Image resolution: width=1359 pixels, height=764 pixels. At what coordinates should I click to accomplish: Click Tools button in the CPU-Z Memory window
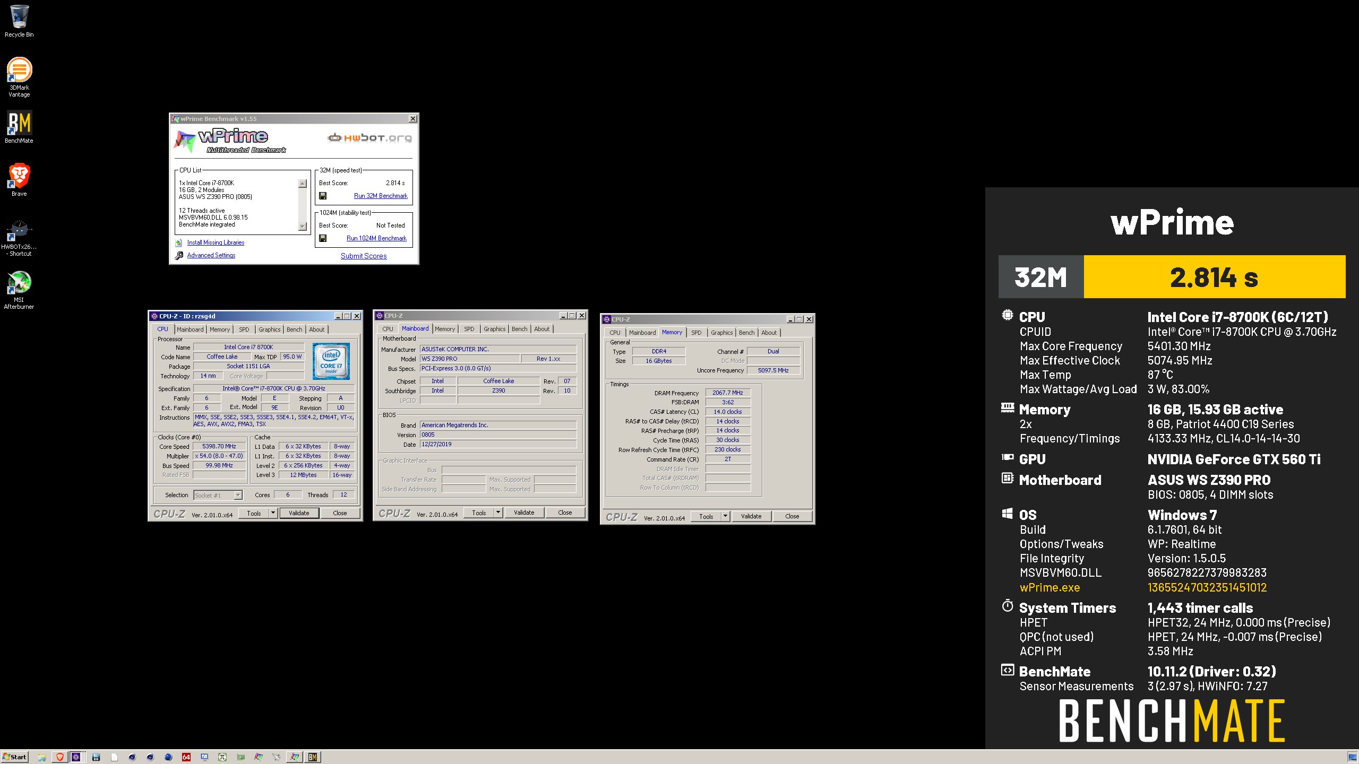(x=706, y=516)
